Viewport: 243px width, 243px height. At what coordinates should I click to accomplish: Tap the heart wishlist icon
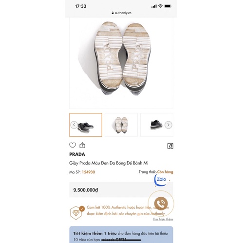click(x=73, y=145)
